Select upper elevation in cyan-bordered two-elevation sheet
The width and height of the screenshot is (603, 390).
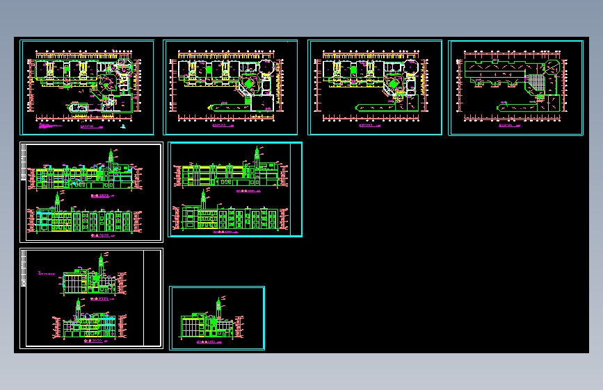pyautogui.click(x=231, y=167)
